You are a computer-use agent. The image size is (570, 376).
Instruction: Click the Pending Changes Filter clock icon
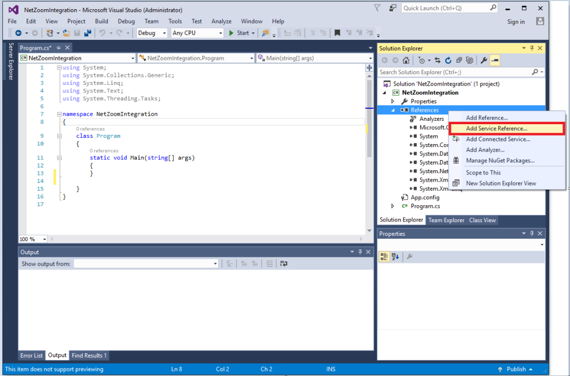pos(422,60)
